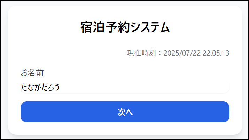Image resolution: width=249 pixels, height=140 pixels.
Task: Proceed to the next step with 次へ
Action: [x=125, y=112]
